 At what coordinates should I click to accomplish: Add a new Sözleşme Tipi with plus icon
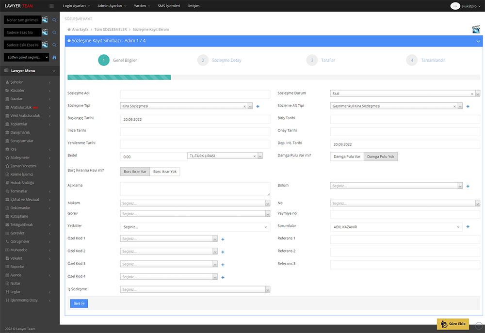pos(258,106)
